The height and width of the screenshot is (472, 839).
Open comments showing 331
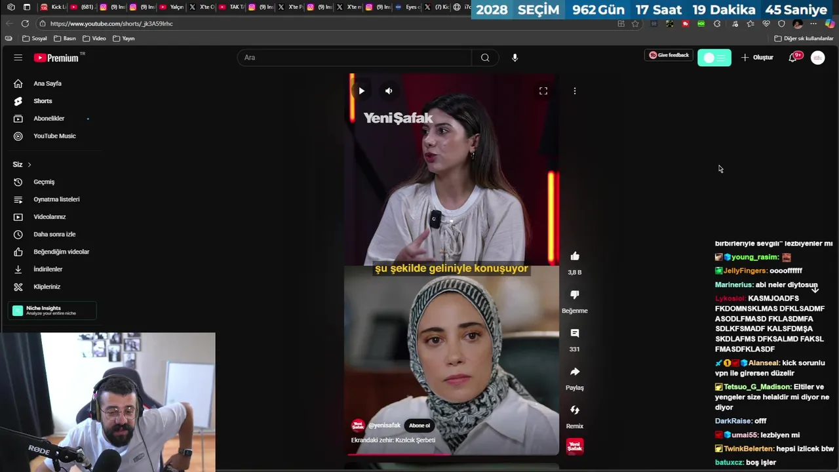pos(575,333)
